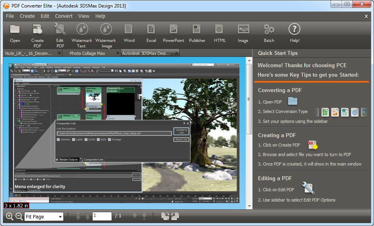Screen dimensions: 374x226
Task: Toggle Cameras checkbox in Compositor Link dialog
Action: pyautogui.click(x=59, y=139)
